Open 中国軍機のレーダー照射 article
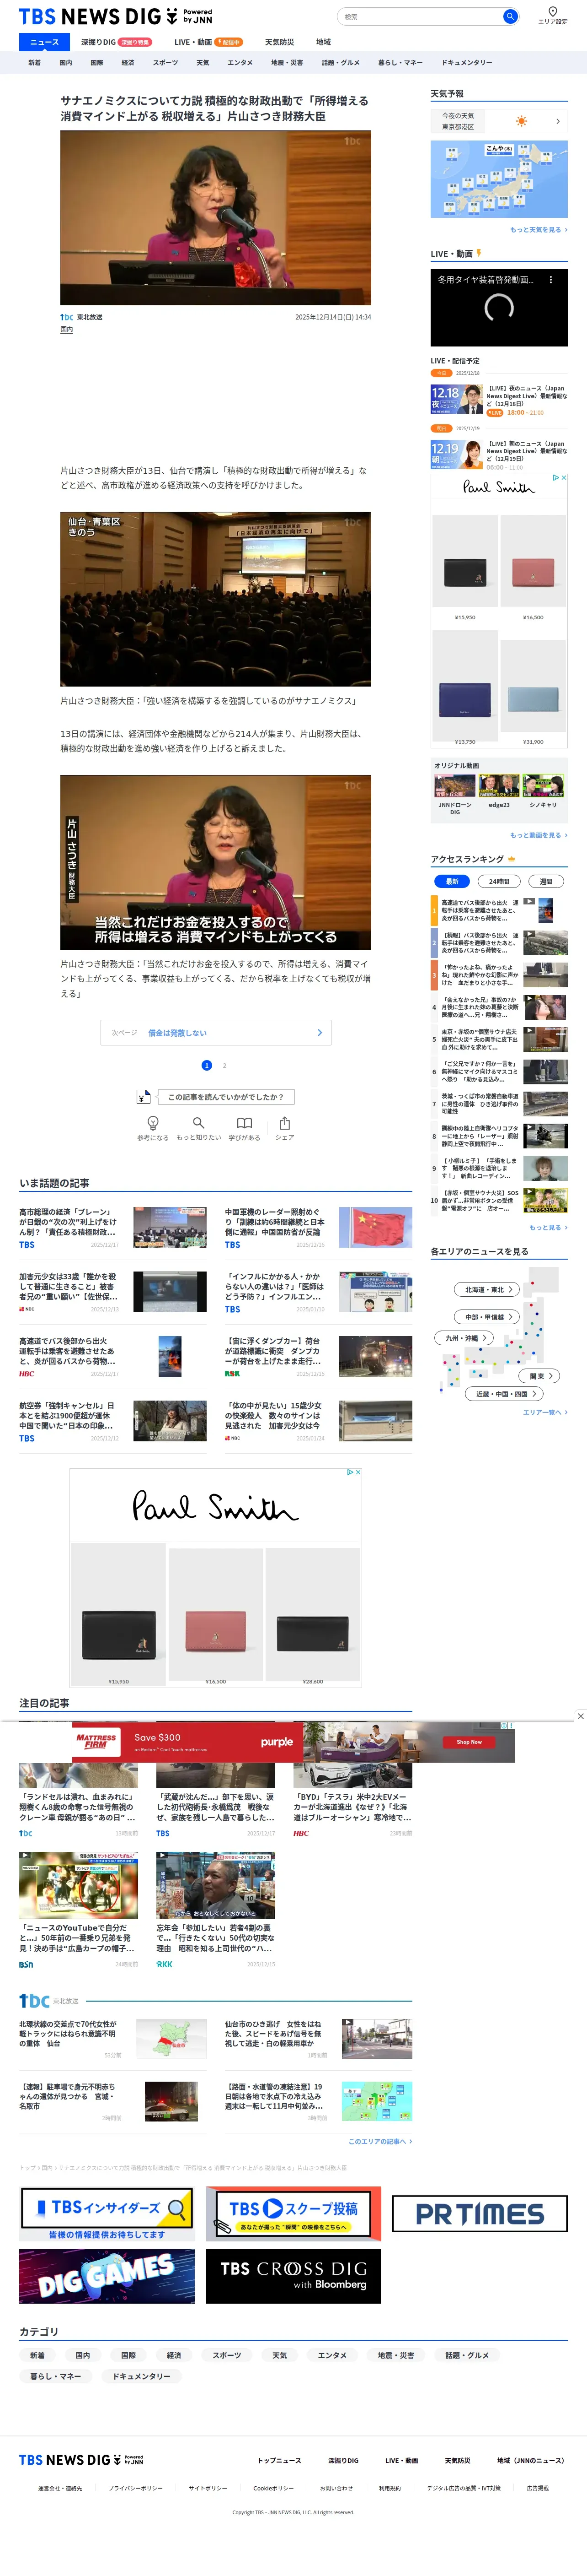 click(x=319, y=1227)
